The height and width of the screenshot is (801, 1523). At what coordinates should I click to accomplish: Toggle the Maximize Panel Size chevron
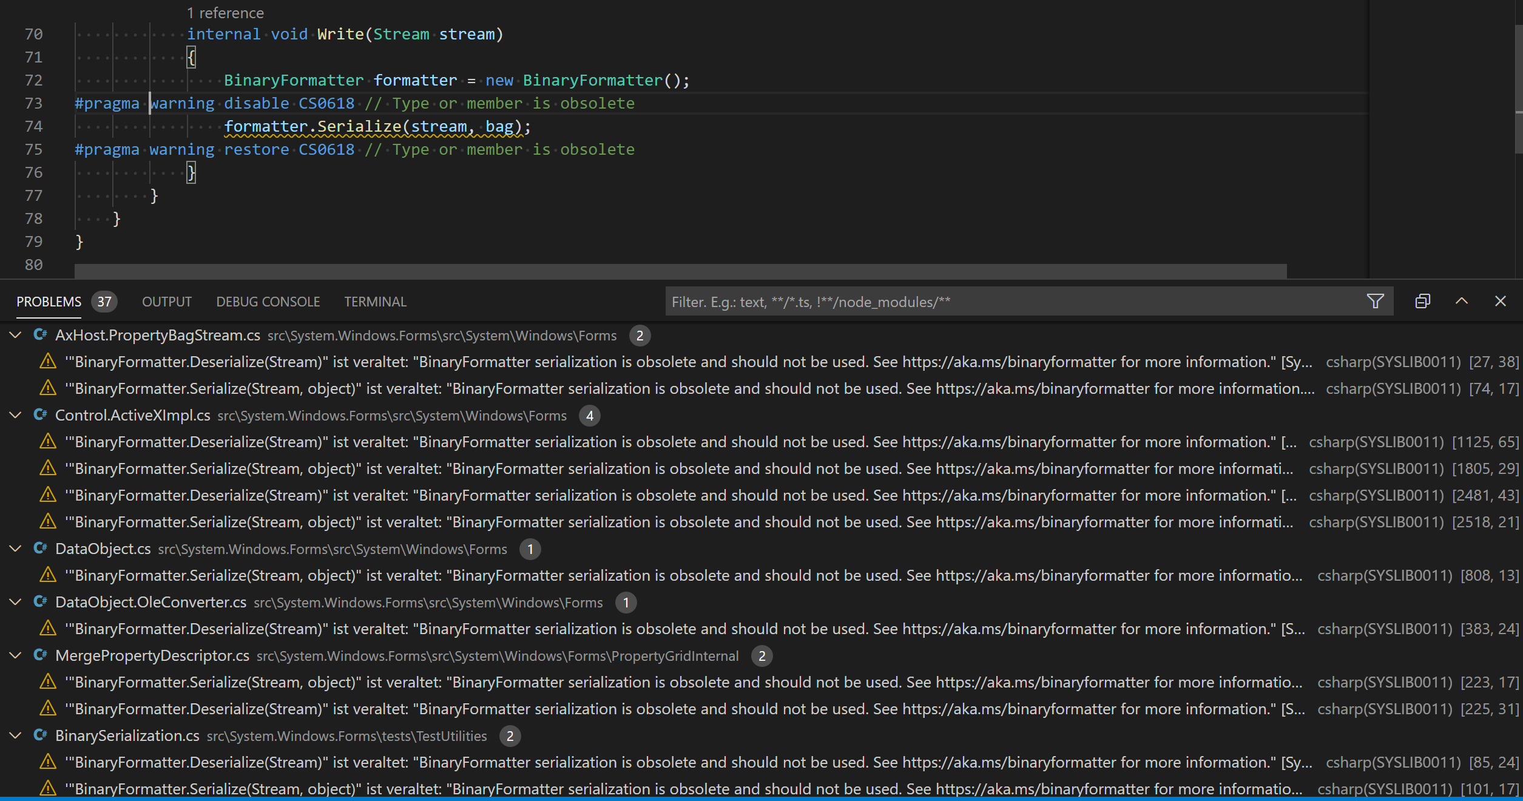coord(1462,301)
